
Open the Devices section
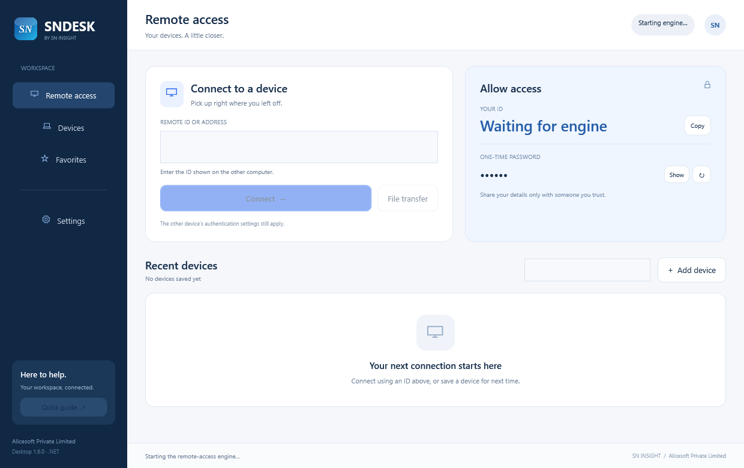coord(64,128)
